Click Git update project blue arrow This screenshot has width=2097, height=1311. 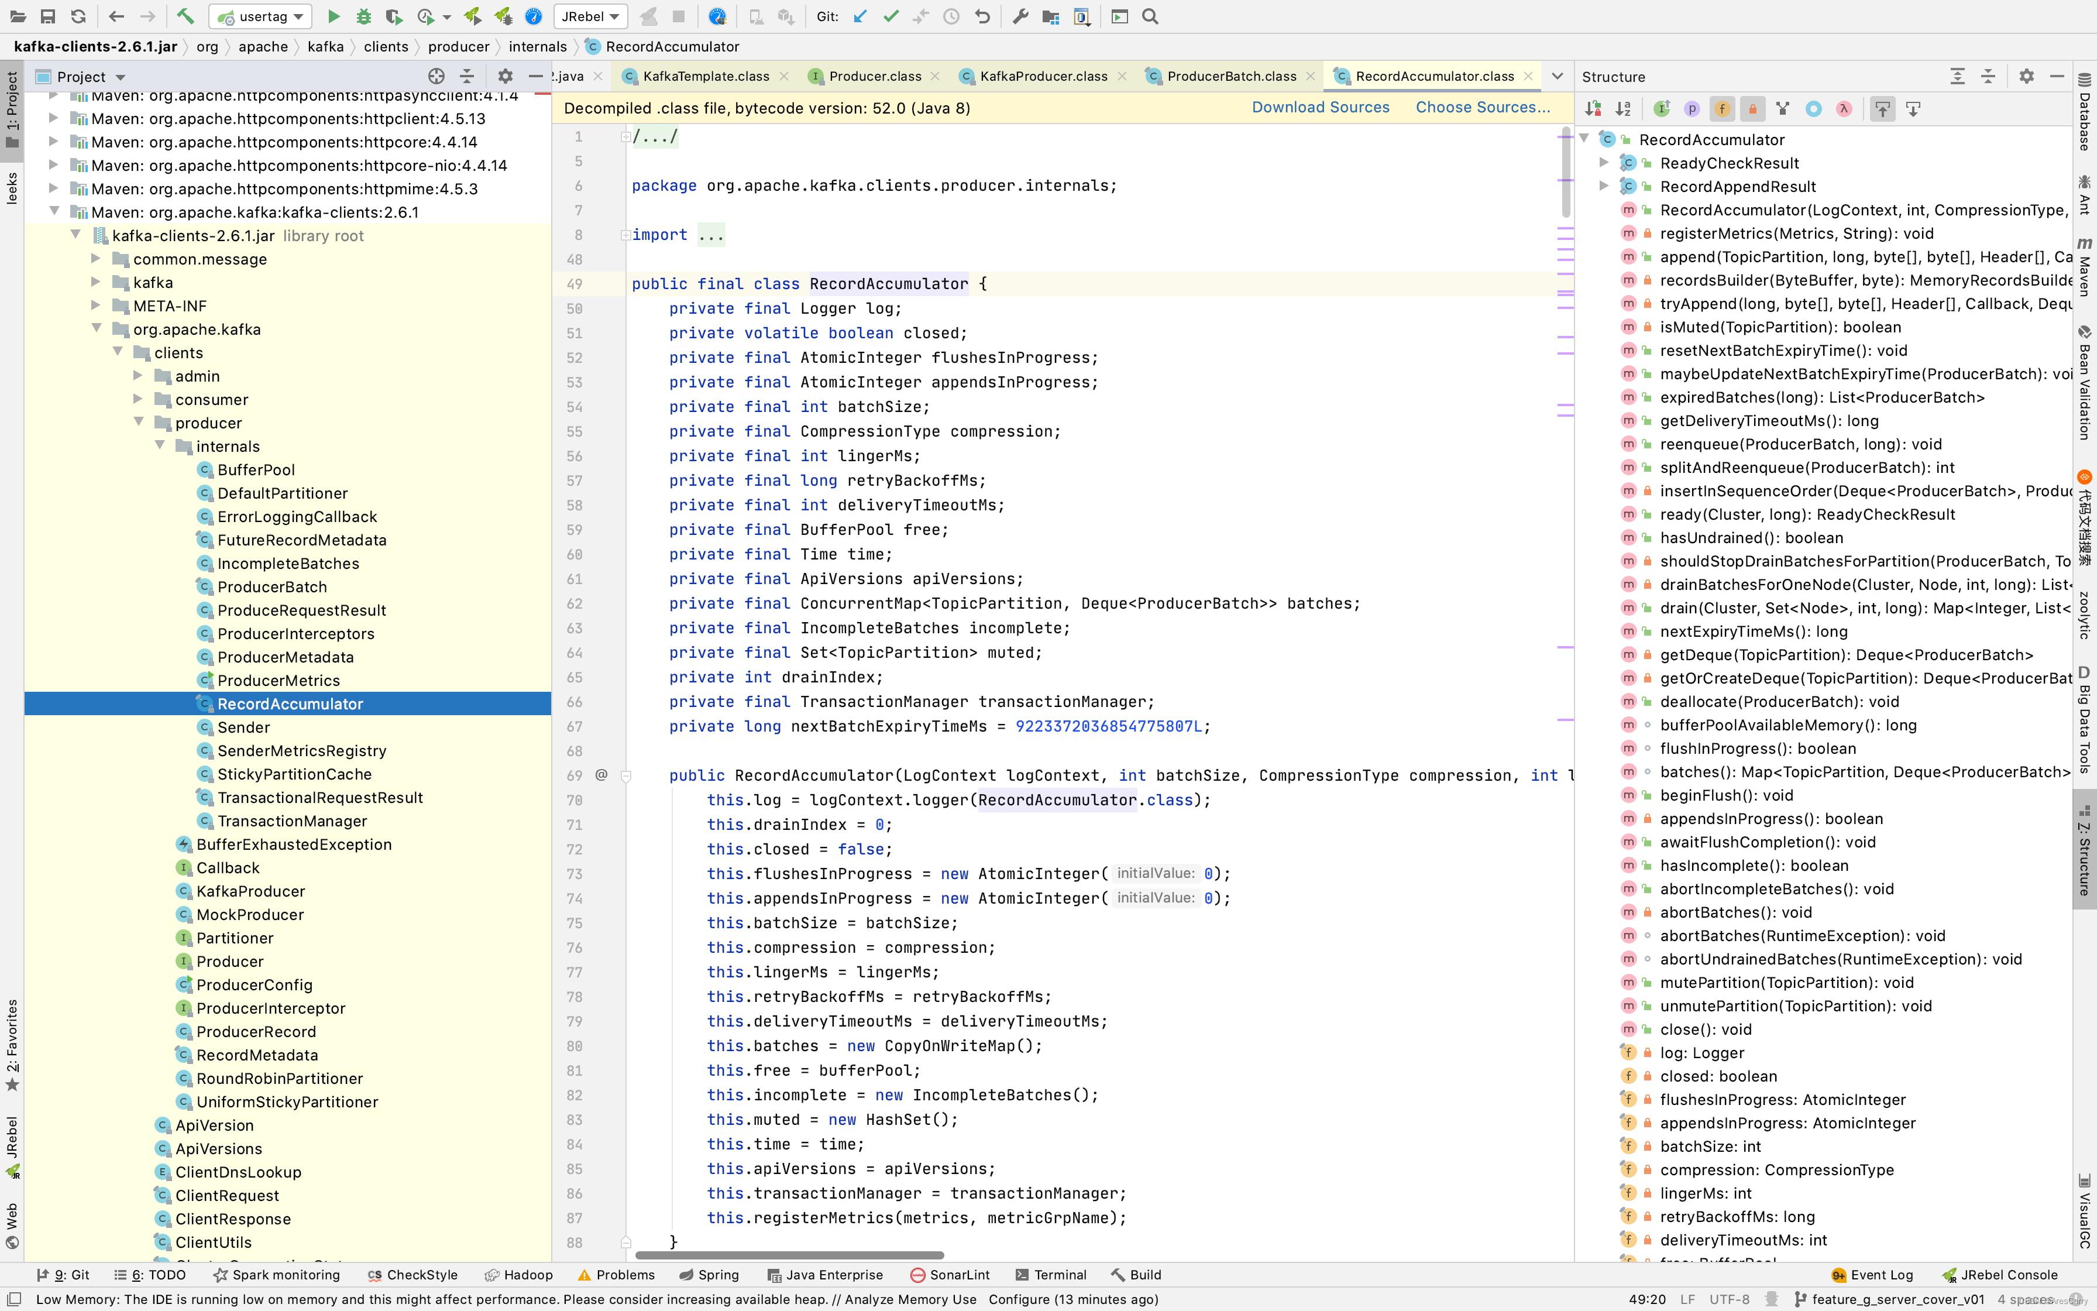[860, 16]
